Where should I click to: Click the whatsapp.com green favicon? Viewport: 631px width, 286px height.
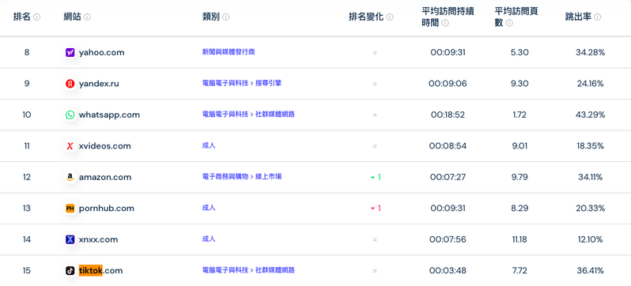(70, 115)
